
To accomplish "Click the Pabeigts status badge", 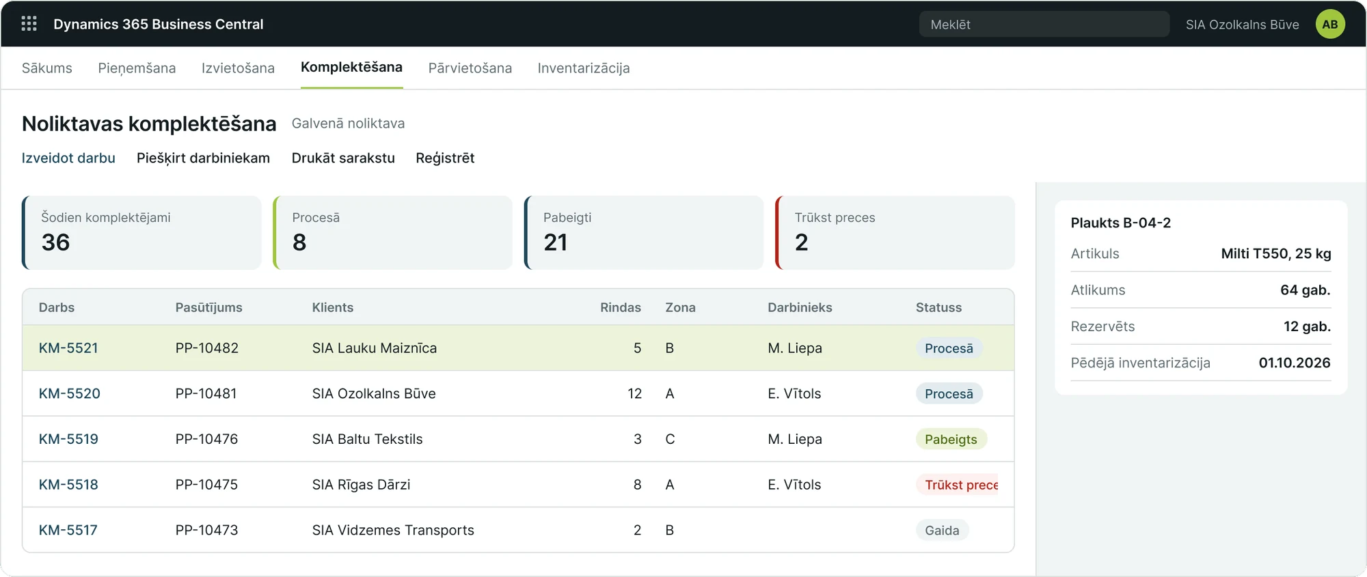I will tap(951, 439).
